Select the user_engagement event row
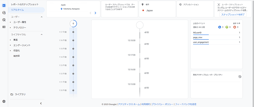 (216, 43)
